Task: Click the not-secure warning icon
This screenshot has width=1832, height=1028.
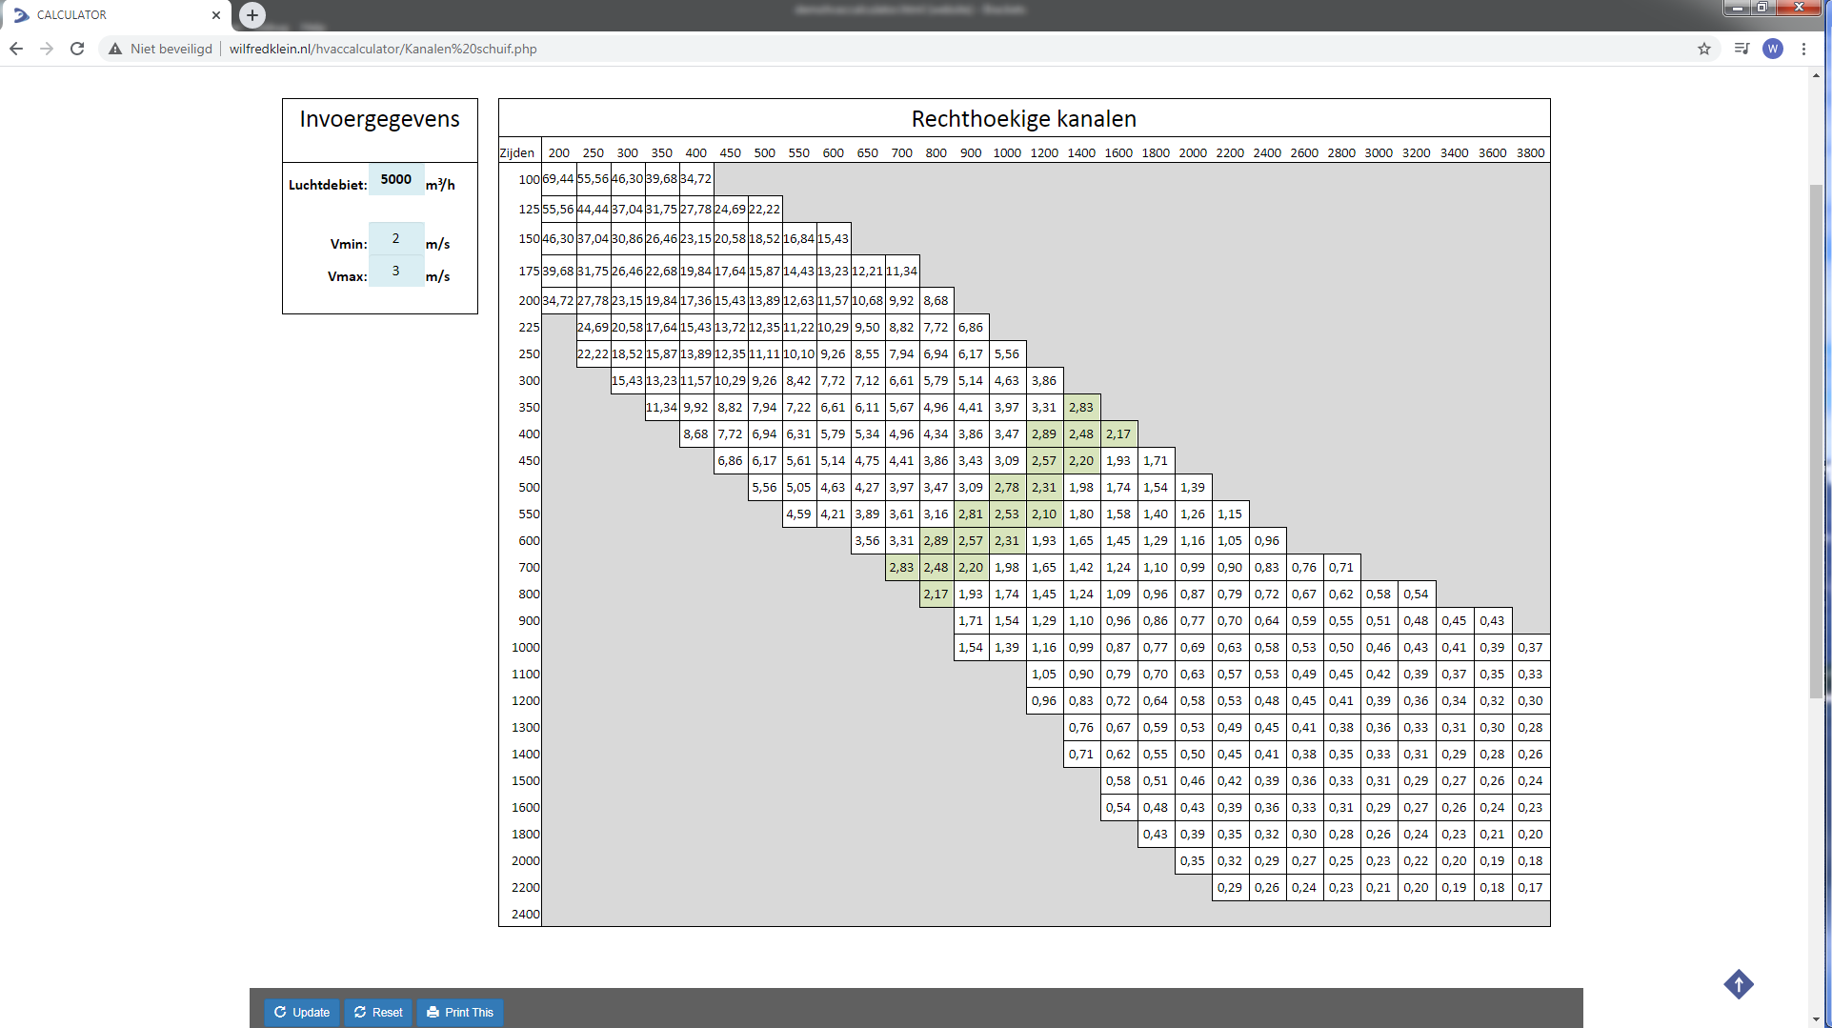Action: pos(115,49)
